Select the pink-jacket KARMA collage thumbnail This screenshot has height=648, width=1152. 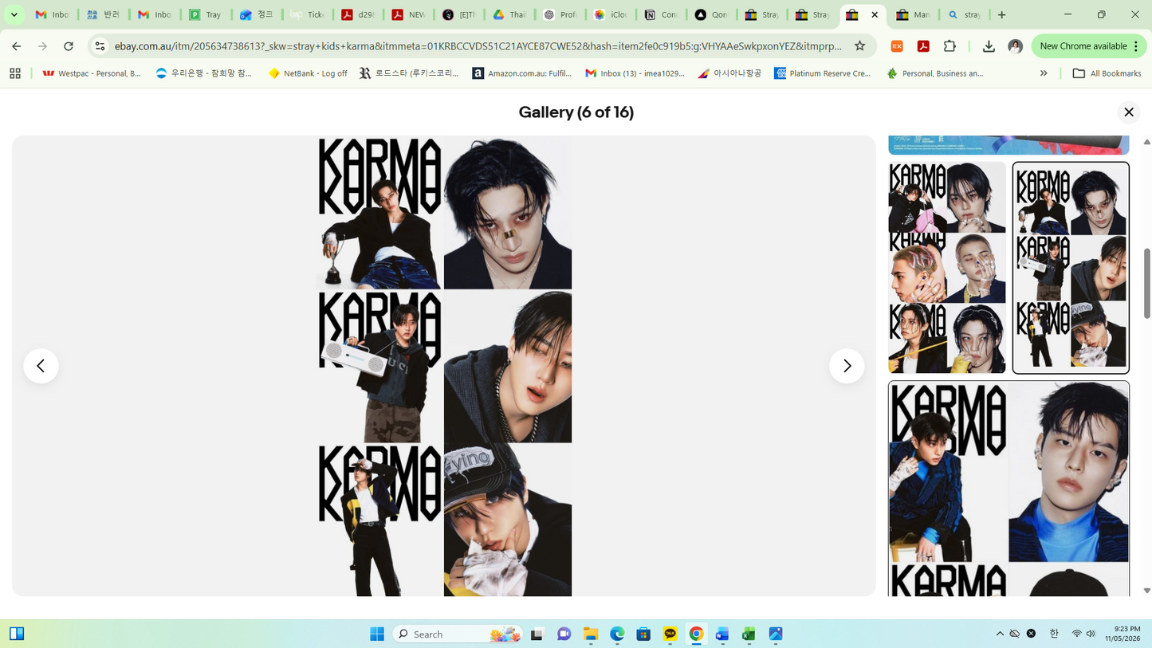pyautogui.click(x=947, y=268)
